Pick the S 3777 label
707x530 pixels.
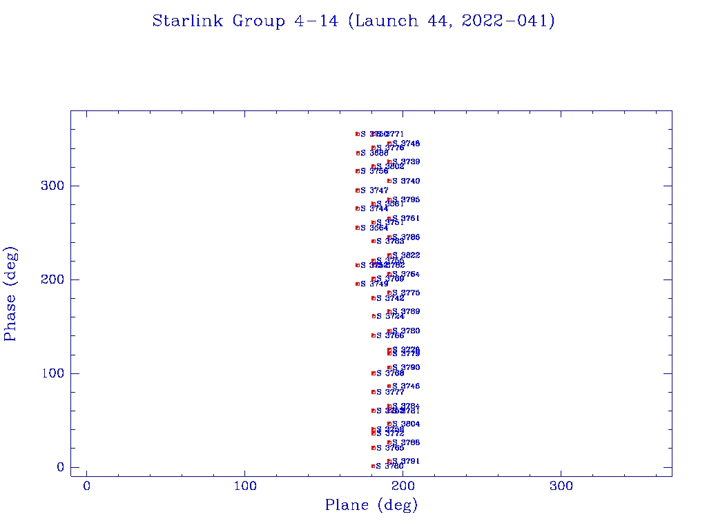pos(390,392)
